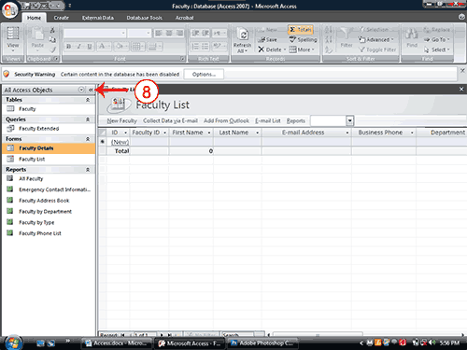Close the Faculty List form tab
The height and width of the screenshot is (350, 467).
pos(461,90)
